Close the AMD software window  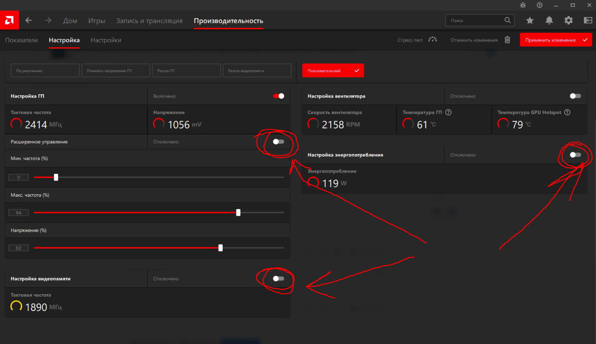(x=589, y=5)
